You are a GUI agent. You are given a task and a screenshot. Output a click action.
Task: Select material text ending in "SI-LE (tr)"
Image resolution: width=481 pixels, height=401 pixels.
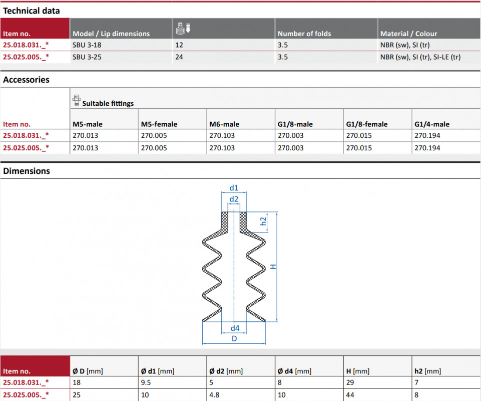coord(420,57)
